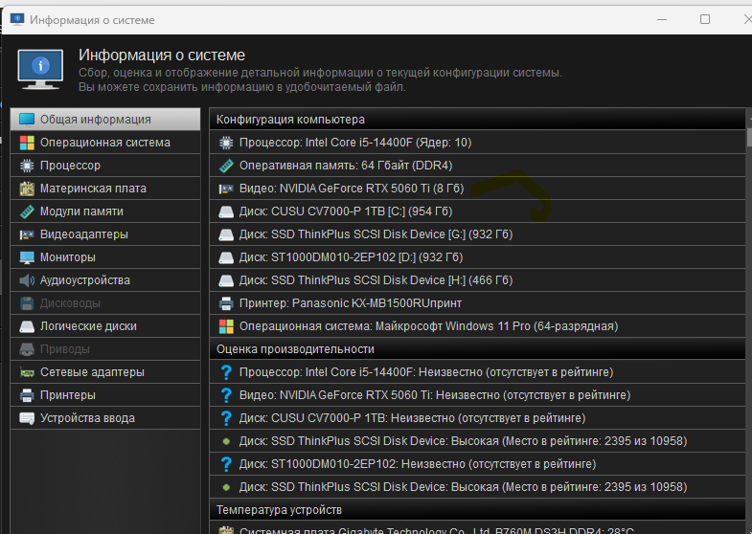Click question mark next to Видео RTX 5060 Ti: Неизвестно rating
Viewport: 752px width, 534px height.
226,395
